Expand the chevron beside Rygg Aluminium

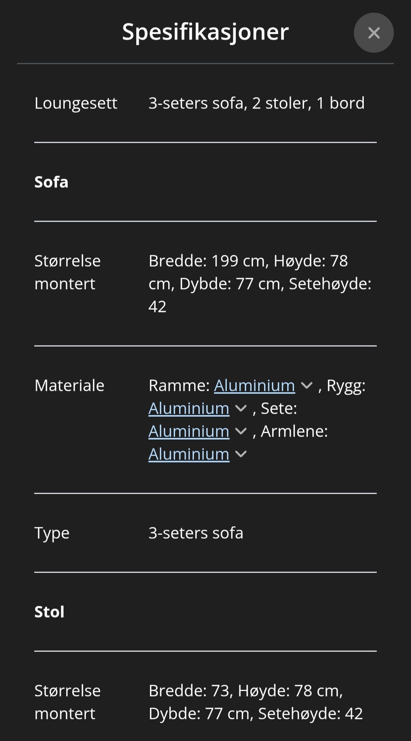tap(241, 408)
